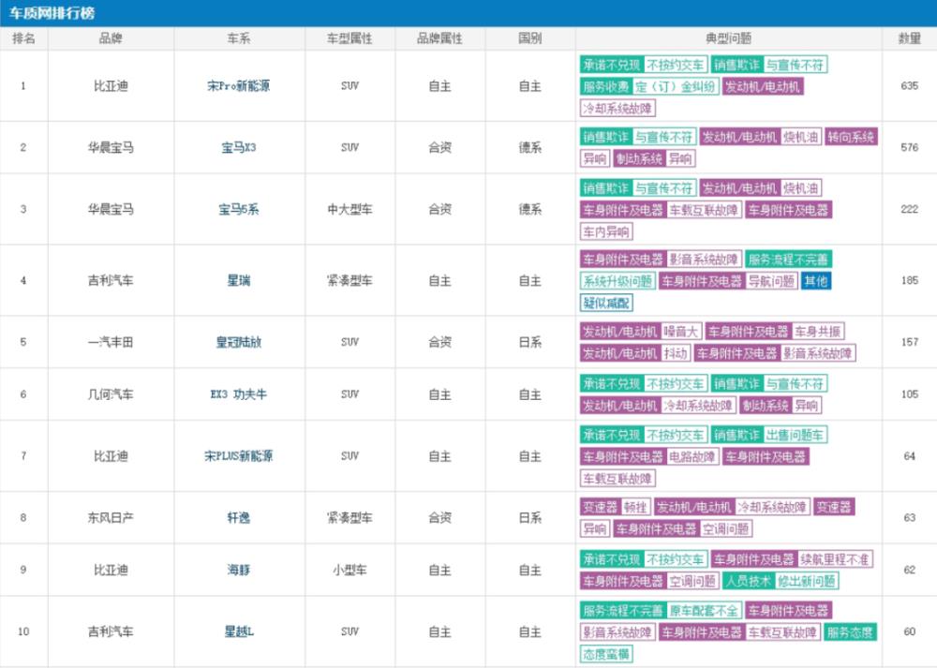Click the 空调问题 tag in 轩逸 row
The height and width of the screenshot is (668, 937).
[725, 528]
